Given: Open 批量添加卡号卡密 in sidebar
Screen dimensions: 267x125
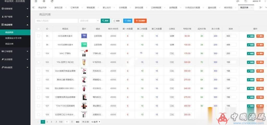Looking at the screenshot, I should (13, 38).
